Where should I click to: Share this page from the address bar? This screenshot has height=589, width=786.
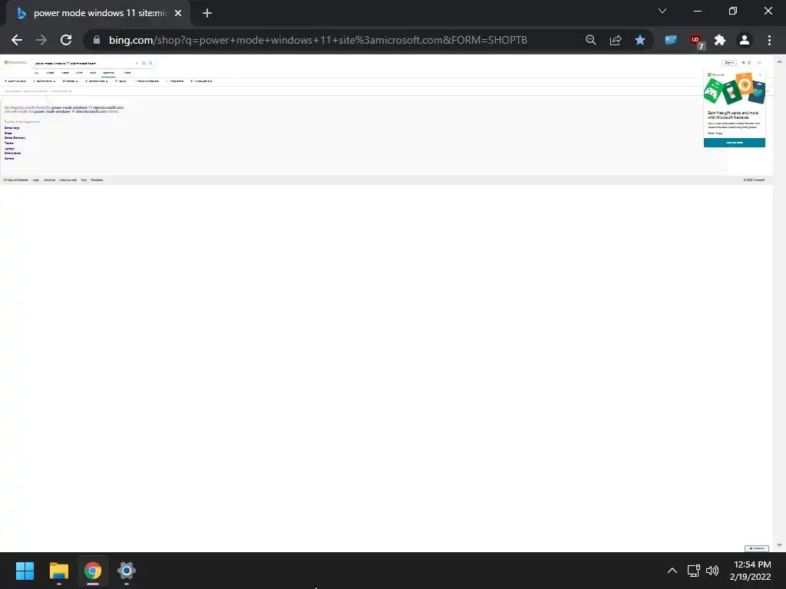[x=616, y=40]
